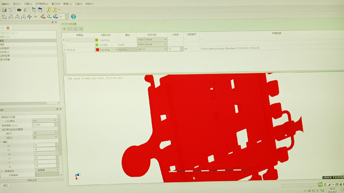Click the first yellow model view icon
Image resolution: width=344 pixels, height=193 pixels.
(49, 10)
